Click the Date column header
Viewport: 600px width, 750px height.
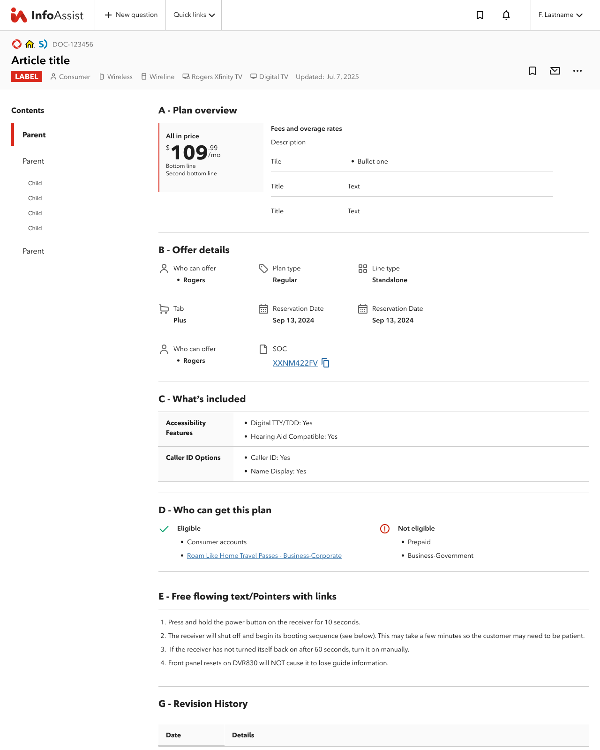[173, 735]
